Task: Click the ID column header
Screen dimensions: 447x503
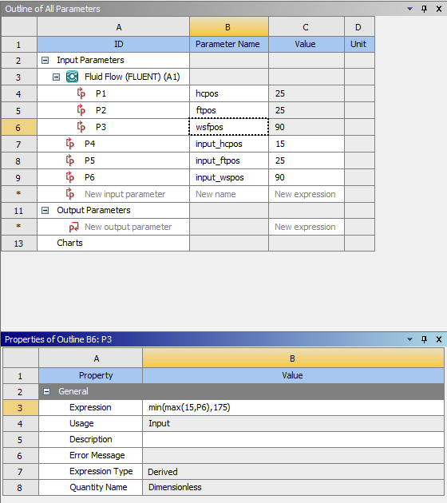Action: (113, 44)
